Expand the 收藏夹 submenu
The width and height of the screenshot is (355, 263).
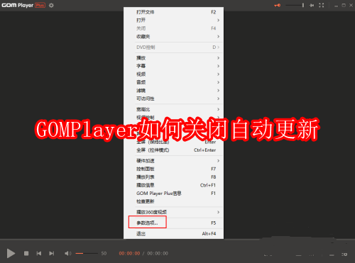173,37
